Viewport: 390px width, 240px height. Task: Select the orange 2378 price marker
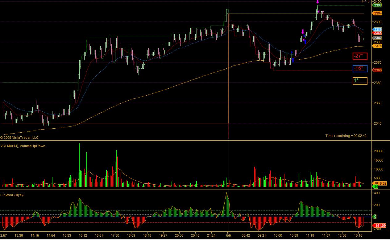(378, 46)
